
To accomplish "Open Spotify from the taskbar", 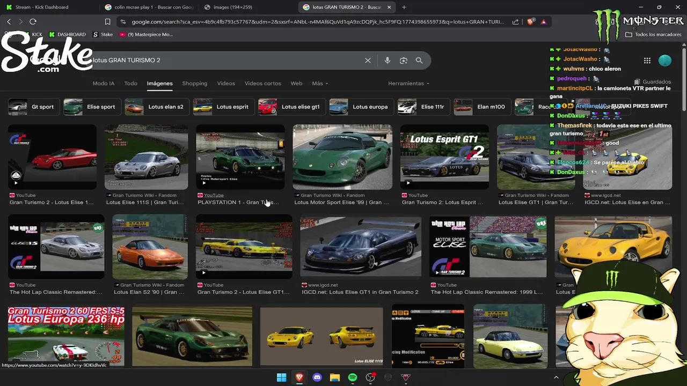I will point(353,377).
